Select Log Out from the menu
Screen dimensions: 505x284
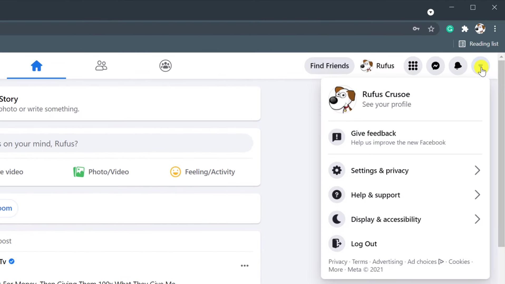[x=364, y=244]
